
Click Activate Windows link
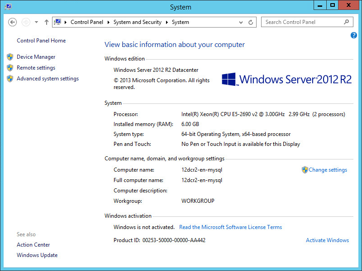(x=327, y=240)
